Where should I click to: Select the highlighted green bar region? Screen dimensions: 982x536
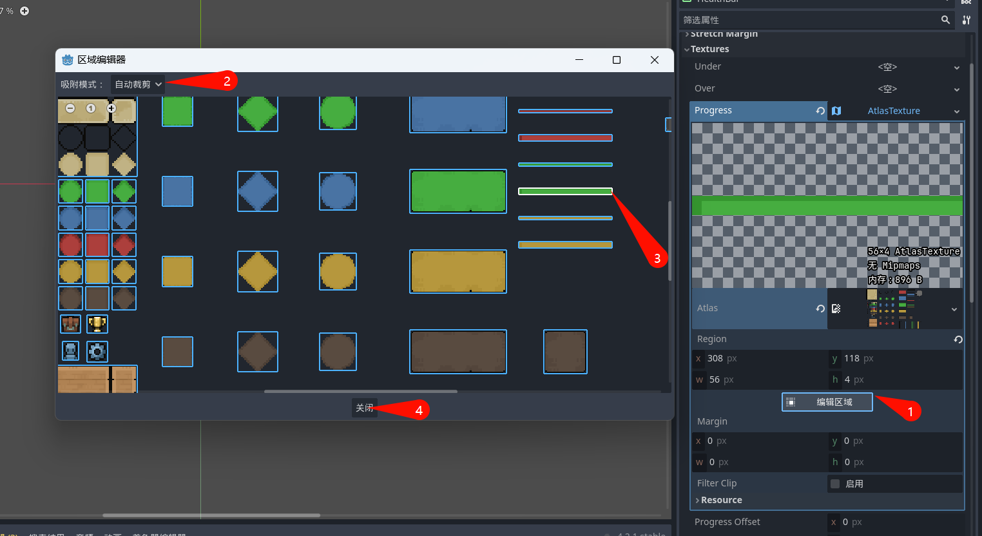tap(565, 191)
